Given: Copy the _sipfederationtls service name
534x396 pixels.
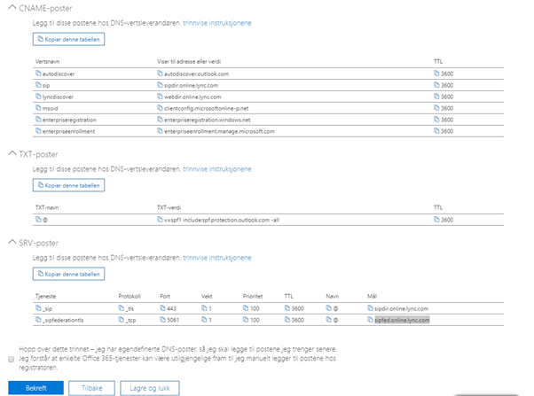Looking at the screenshot, I should [38, 320].
